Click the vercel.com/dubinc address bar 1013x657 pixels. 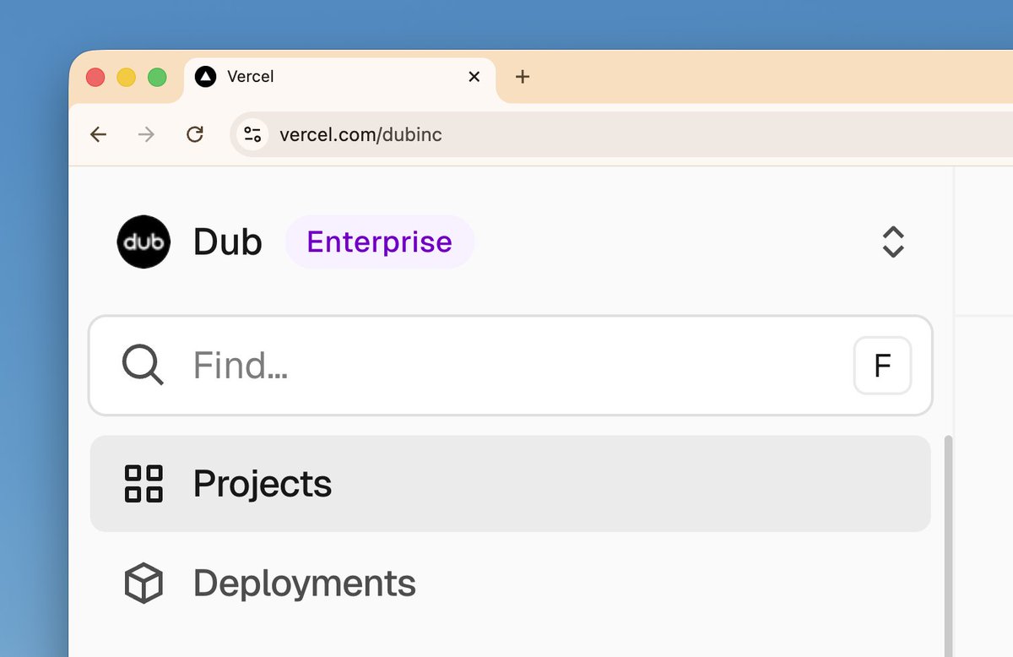621,134
